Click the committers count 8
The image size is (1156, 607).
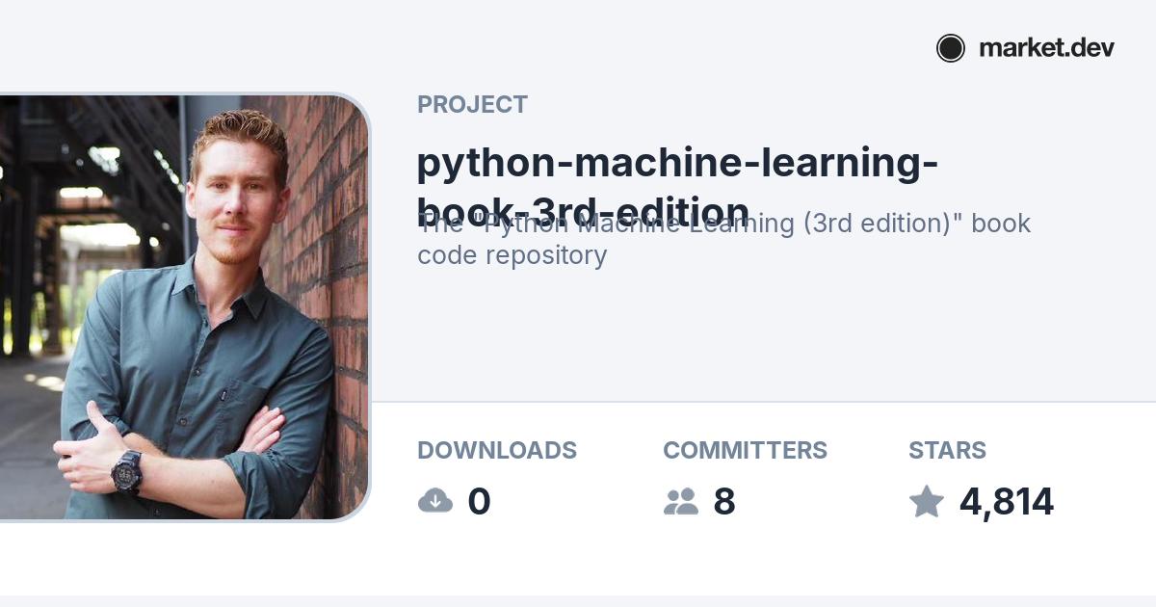tap(724, 502)
